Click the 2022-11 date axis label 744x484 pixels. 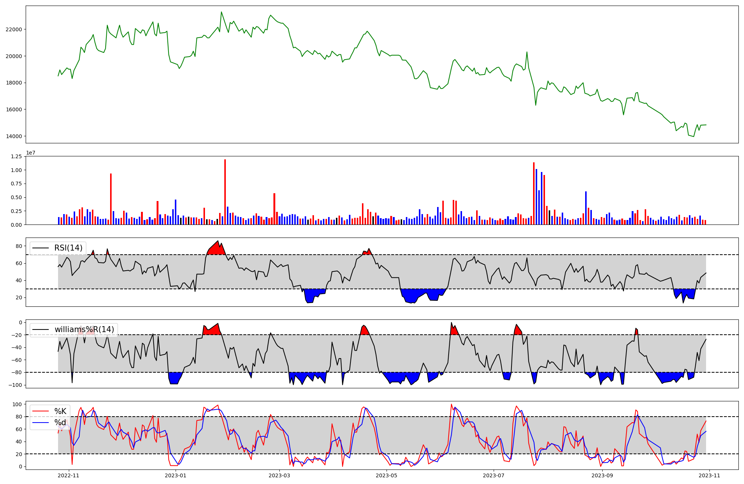point(69,475)
